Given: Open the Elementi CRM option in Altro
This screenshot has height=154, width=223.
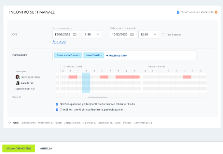Looking at the screenshot, I should coord(142,123).
